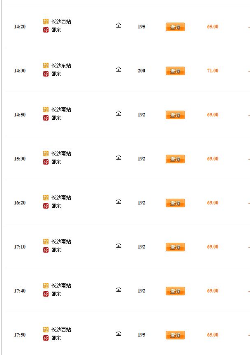This screenshot has height=355, width=250.
Task: Click 查询 button for the 17:40 departure
Action: coord(175,291)
